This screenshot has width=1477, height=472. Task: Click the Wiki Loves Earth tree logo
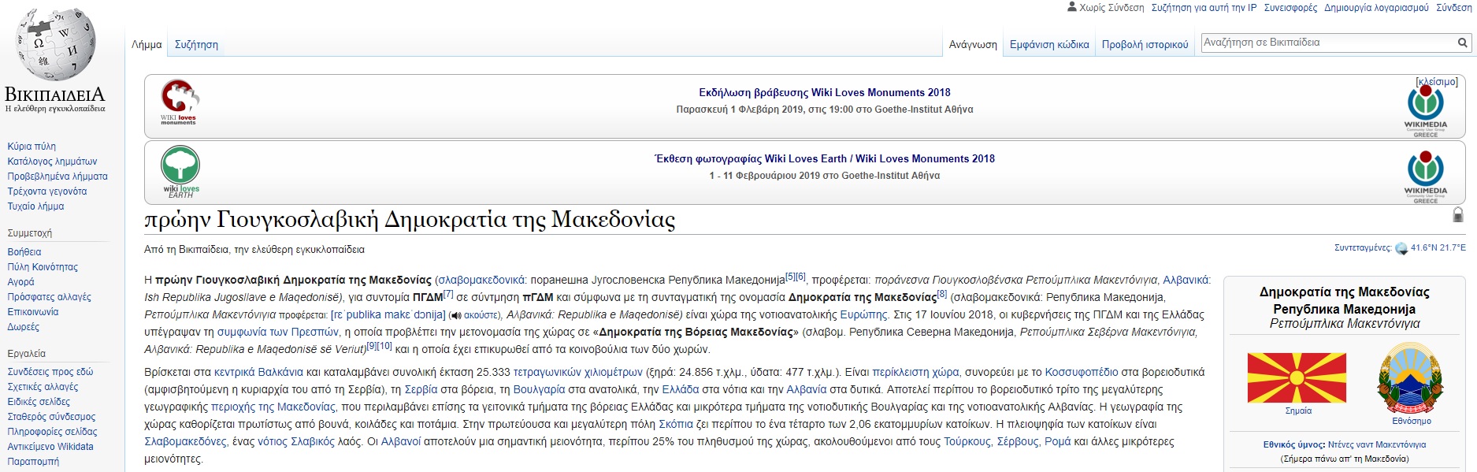pyautogui.click(x=180, y=169)
